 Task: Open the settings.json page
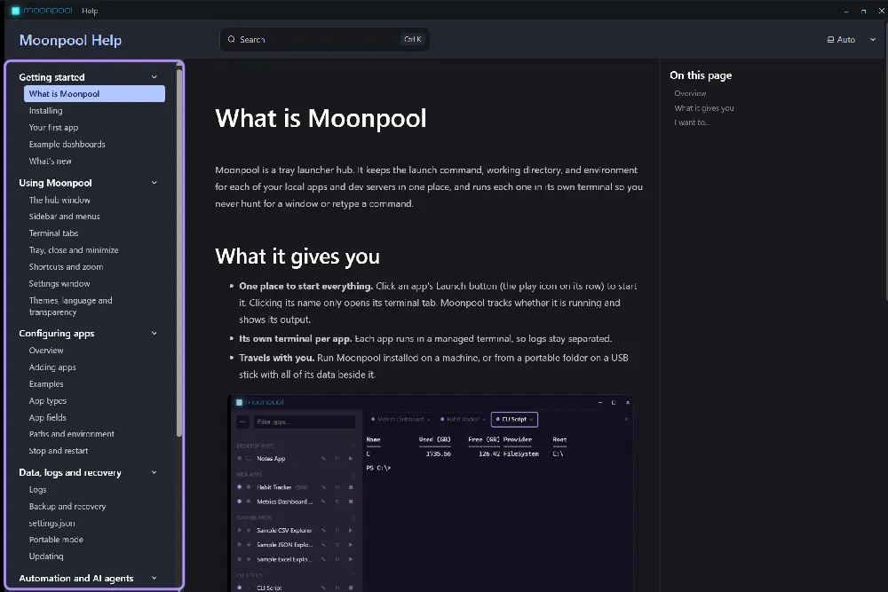pyautogui.click(x=52, y=523)
